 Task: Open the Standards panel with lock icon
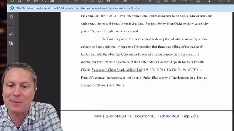[11, 43]
